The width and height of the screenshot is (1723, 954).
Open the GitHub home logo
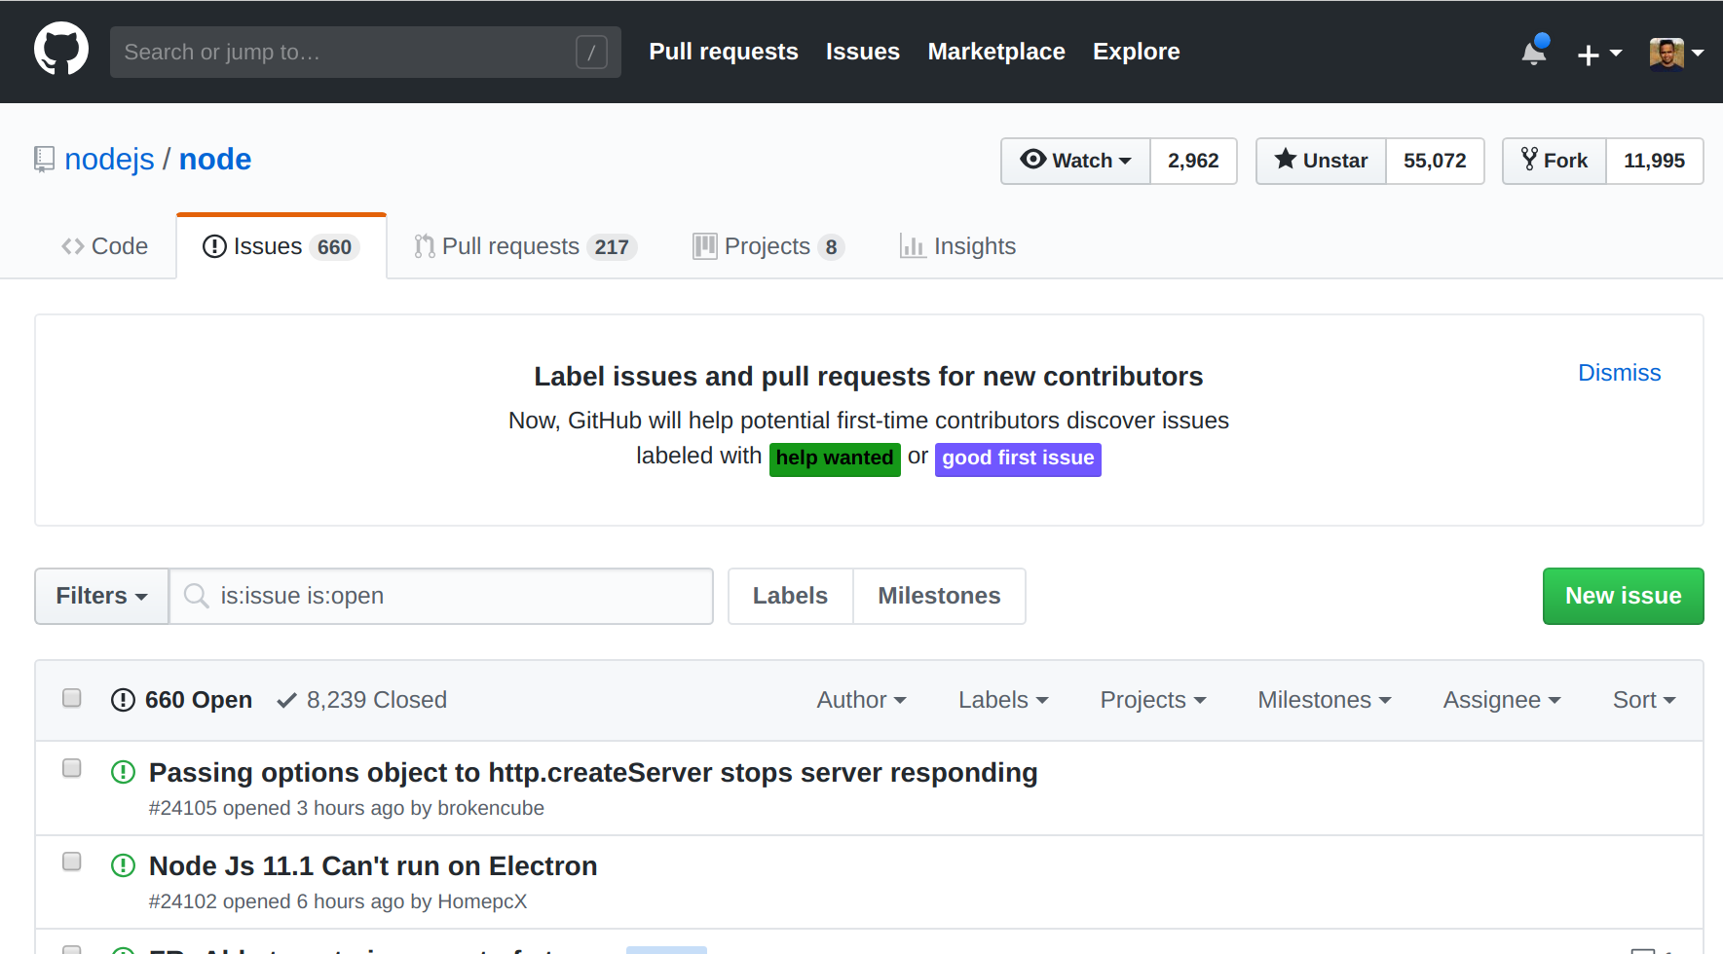click(61, 50)
